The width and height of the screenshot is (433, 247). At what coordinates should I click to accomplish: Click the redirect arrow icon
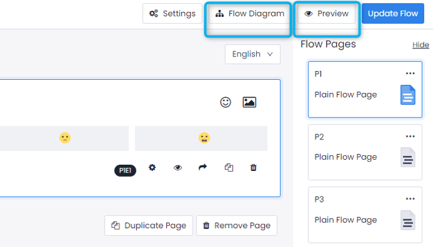coord(203,167)
